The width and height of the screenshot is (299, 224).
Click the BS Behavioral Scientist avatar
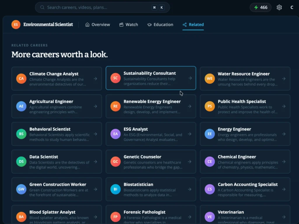(21, 134)
